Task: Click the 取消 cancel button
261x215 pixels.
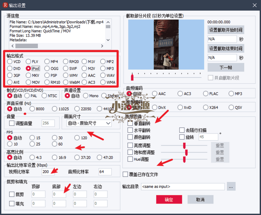Action: [200, 199]
